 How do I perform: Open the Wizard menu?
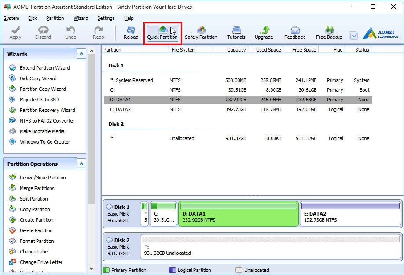pos(81,18)
